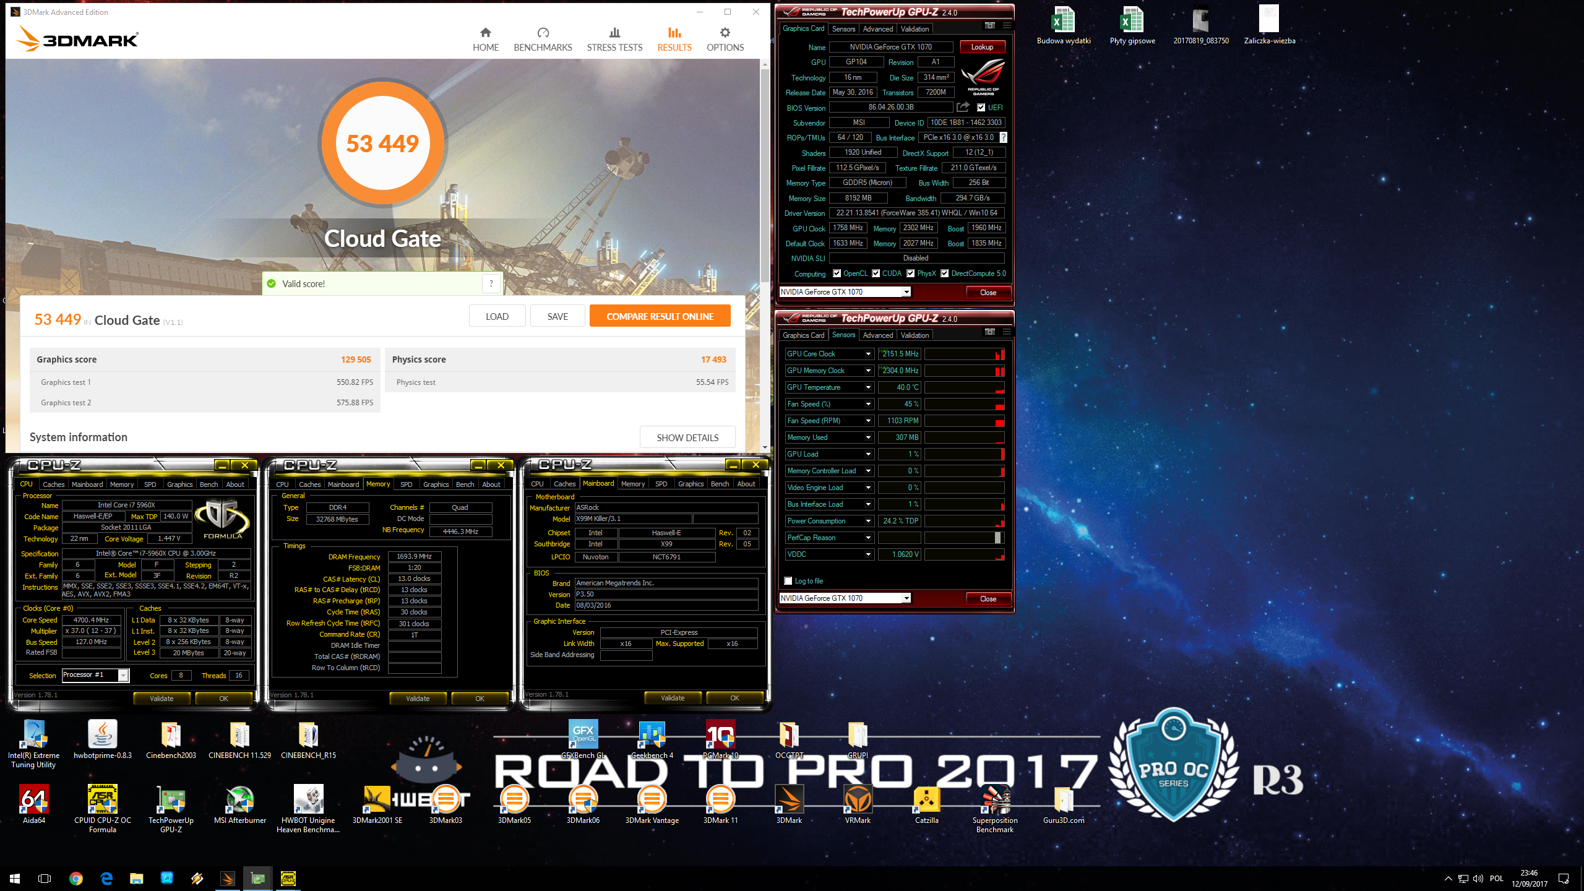Image resolution: width=1584 pixels, height=891 pixels.
Task: Toggle the CUDA checkbox in GPU-Z
Action: tap(876, 273)
